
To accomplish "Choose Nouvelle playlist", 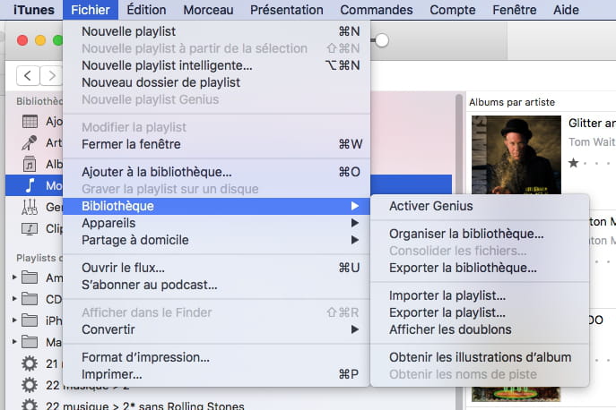I will point(216,31).
